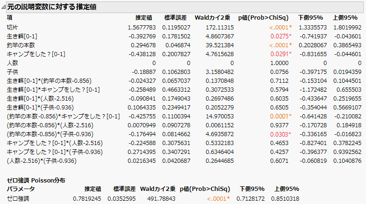This screenshot has width=366, height=204.
Task: Select the キャンプをした？[0-1]*(人数-2.516) term
Action: click(55, 143)
